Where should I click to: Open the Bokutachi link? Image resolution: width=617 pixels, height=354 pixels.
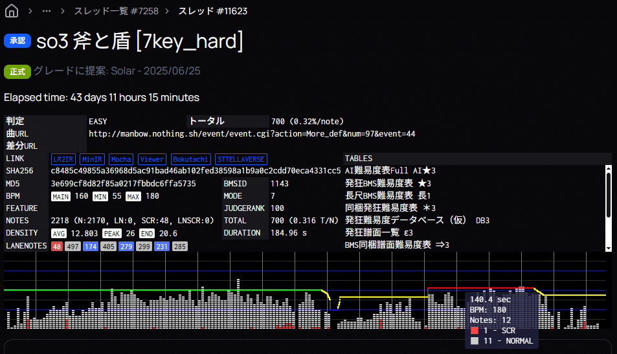pyautogui.click(x=190, y=159)
